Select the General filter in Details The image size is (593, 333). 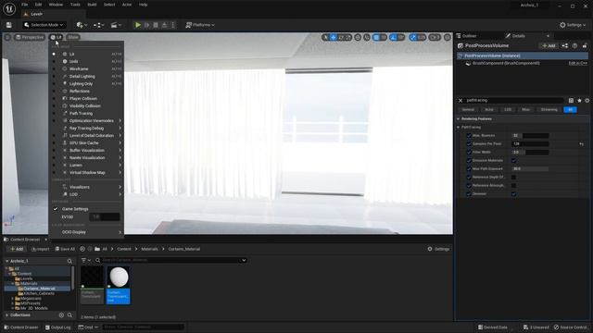pyautogui.click(x=468, y=109)
